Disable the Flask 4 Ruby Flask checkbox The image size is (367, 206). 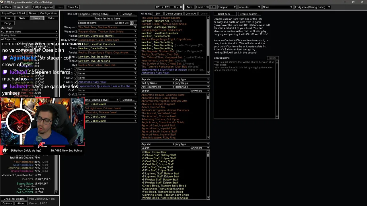pyautogui.click(x=76, y=82)
